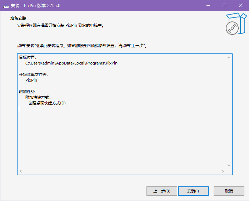
Task: Click the installer icon in title bar
Action: [6, 6]
